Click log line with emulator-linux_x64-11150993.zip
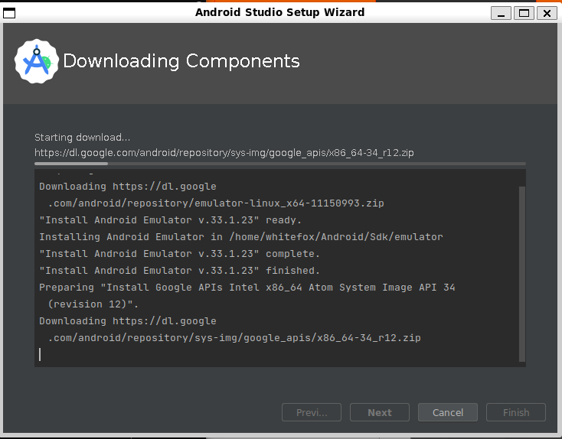This screenshot has width=562, height=439. tap(216, 203)
